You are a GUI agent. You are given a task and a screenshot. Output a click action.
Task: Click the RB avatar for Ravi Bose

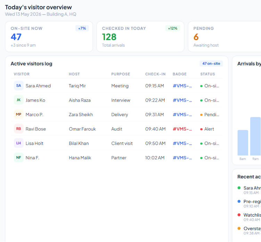coord(19,129)
